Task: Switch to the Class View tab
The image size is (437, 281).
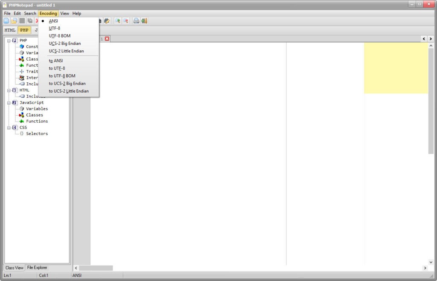Action: 14,268
